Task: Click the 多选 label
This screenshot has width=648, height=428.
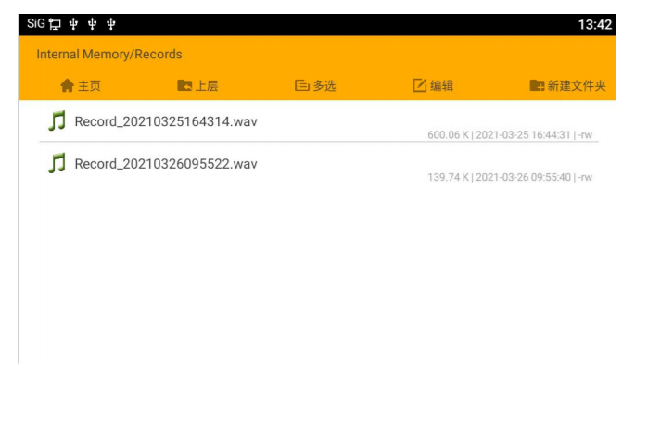Action: click(324, 85)
